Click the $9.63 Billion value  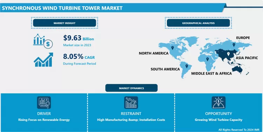point(79,38)
